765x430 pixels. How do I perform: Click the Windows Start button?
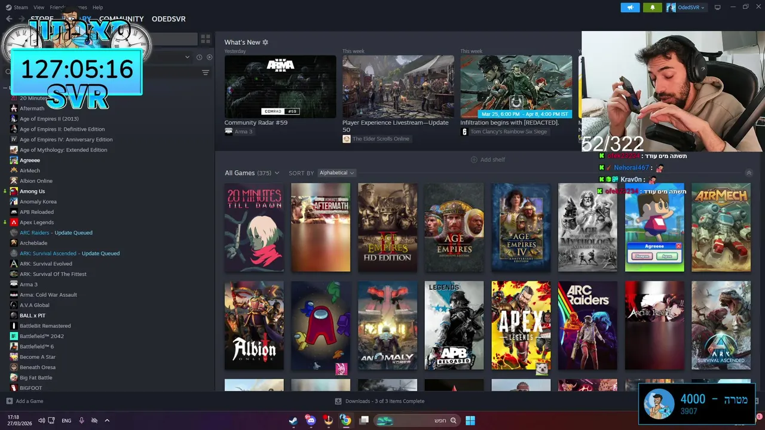470,420
